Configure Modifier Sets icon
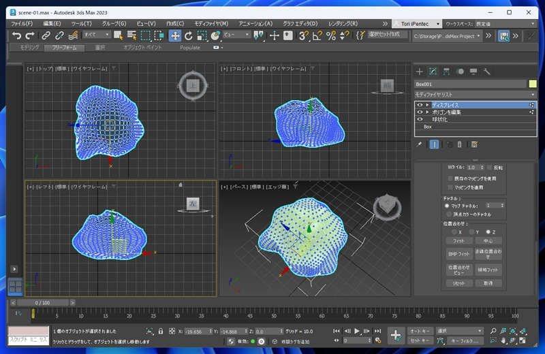Viewport: 545px width, 354px height. (x=474, y=144)
